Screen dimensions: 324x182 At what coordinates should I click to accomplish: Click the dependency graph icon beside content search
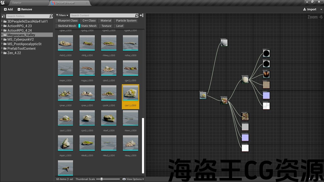(141, 15)
